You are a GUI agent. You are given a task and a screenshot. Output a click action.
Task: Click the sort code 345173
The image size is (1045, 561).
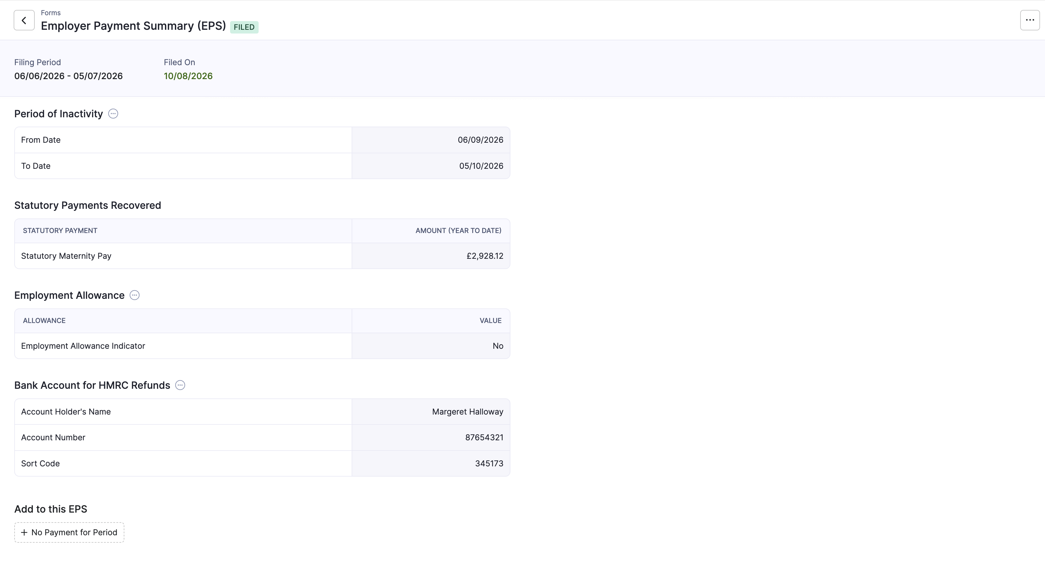[x=489, y=463]
